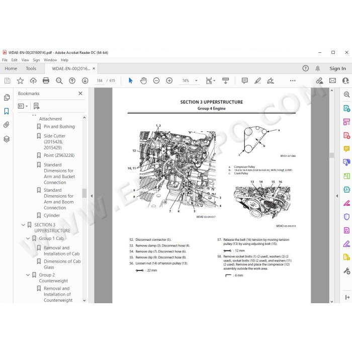
Task: Collapse the Group 1 Cab bookmark
Action: [28, 238]
